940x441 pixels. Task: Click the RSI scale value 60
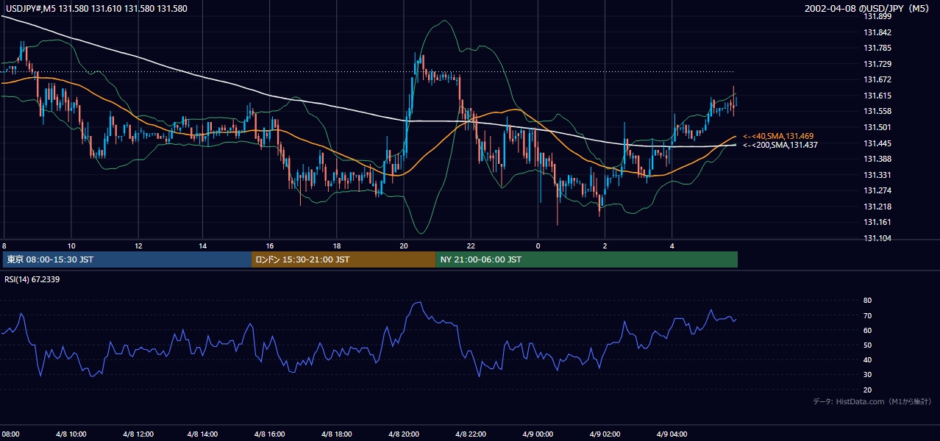pyautogui.click(x=867, y=330)
